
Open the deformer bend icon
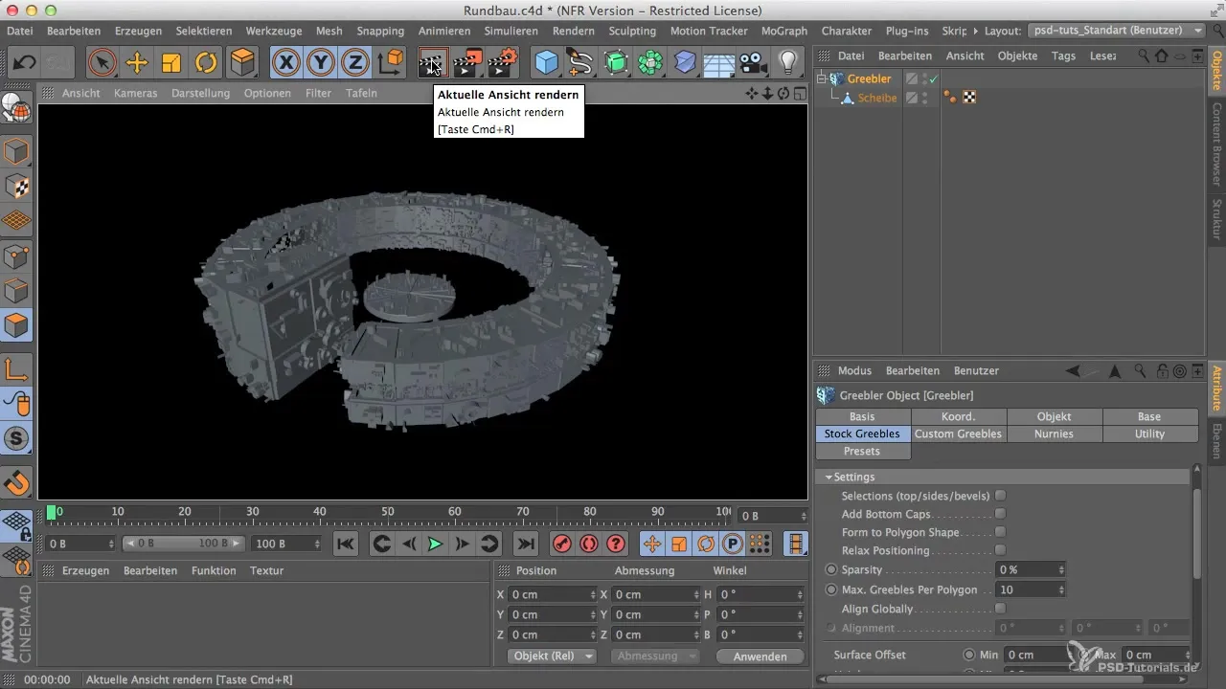tap(685, 63)
